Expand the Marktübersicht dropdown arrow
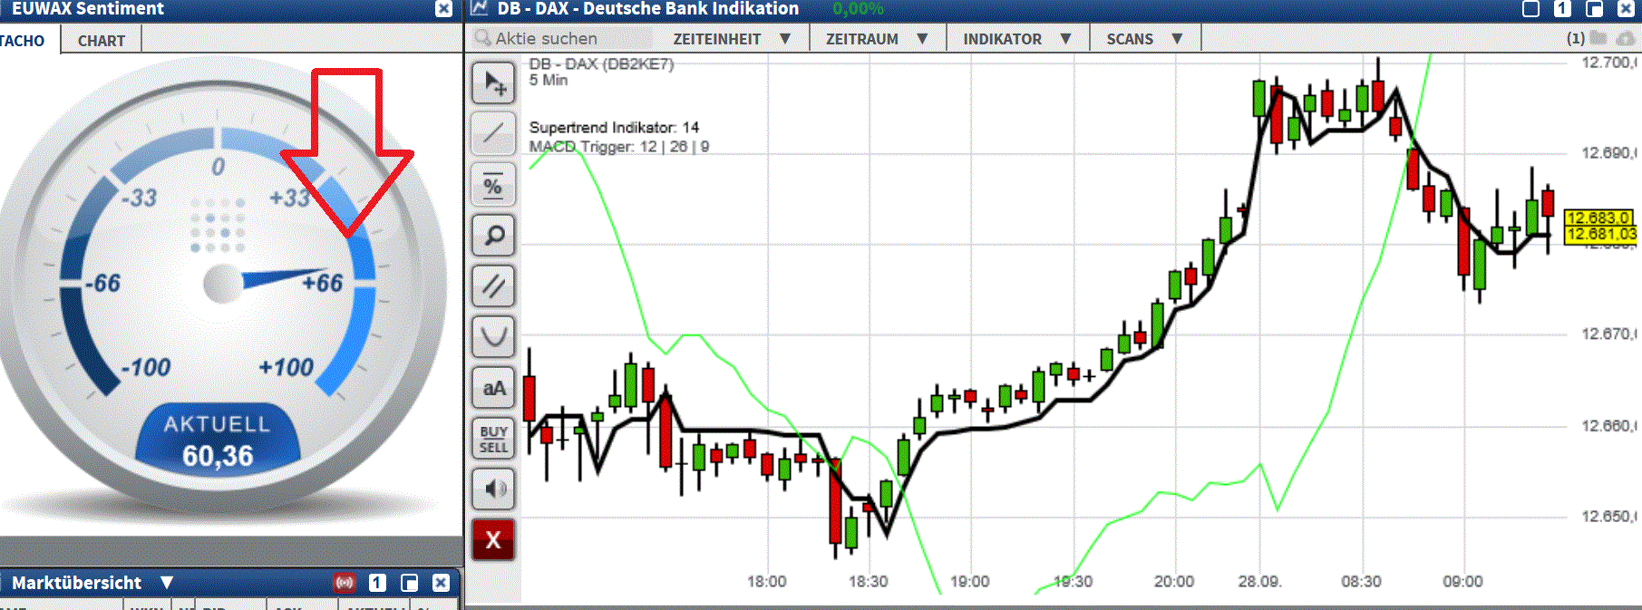Image resolution: width=1642 pixels, height=610 pixels. point(167,583)
